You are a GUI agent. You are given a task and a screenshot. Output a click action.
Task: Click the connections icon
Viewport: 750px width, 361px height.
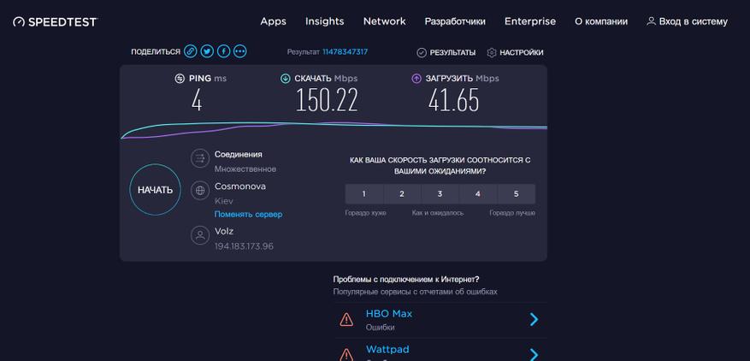click(x=200, y=158)
